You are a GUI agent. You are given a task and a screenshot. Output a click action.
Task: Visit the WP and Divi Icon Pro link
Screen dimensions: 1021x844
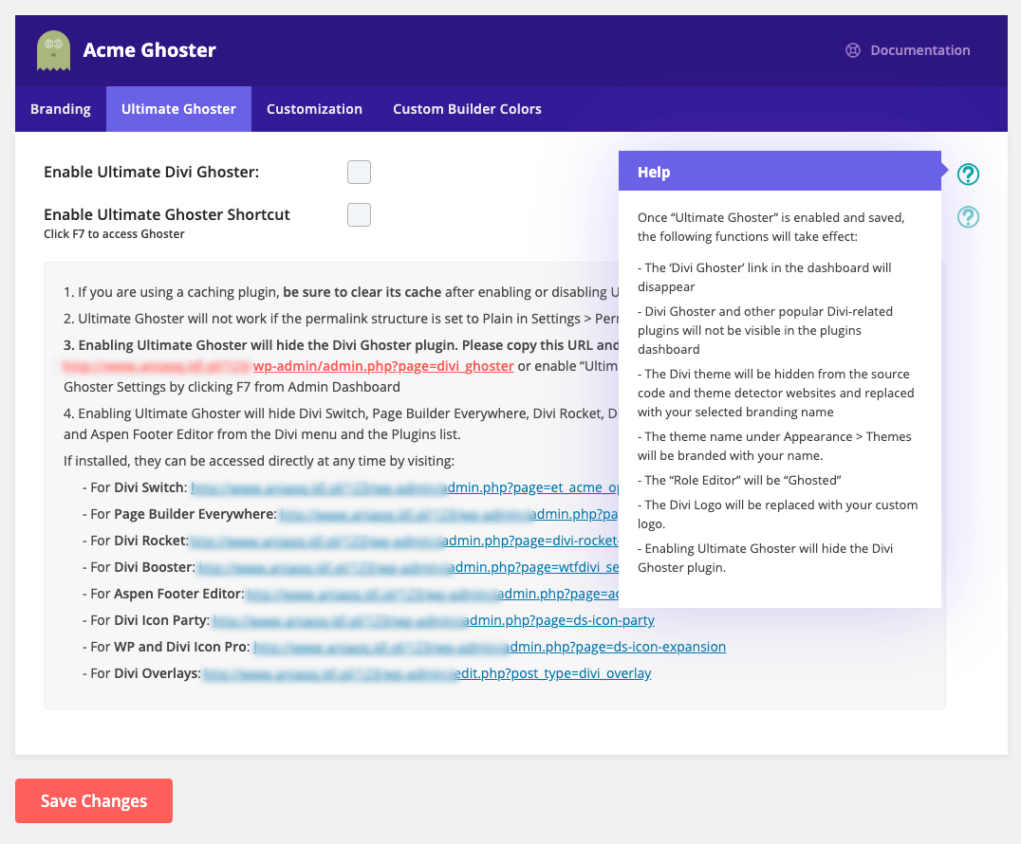coord(490,647)
